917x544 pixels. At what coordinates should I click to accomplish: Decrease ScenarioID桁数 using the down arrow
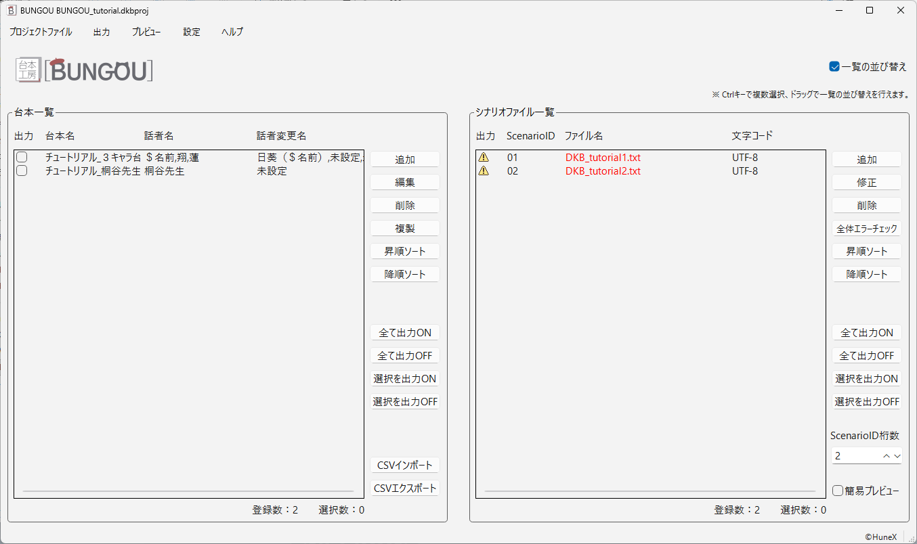pos(897,455)
